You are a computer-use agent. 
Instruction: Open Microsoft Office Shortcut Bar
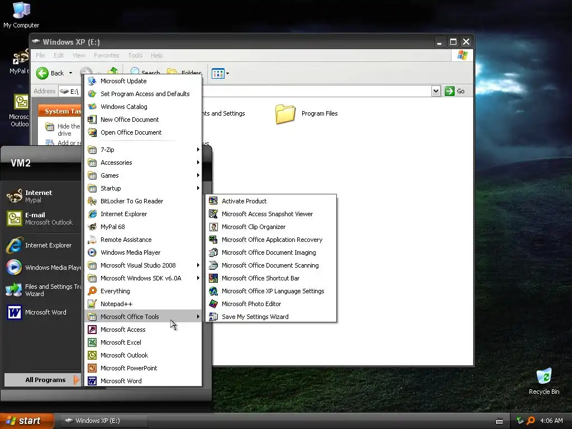pos(271,278)
